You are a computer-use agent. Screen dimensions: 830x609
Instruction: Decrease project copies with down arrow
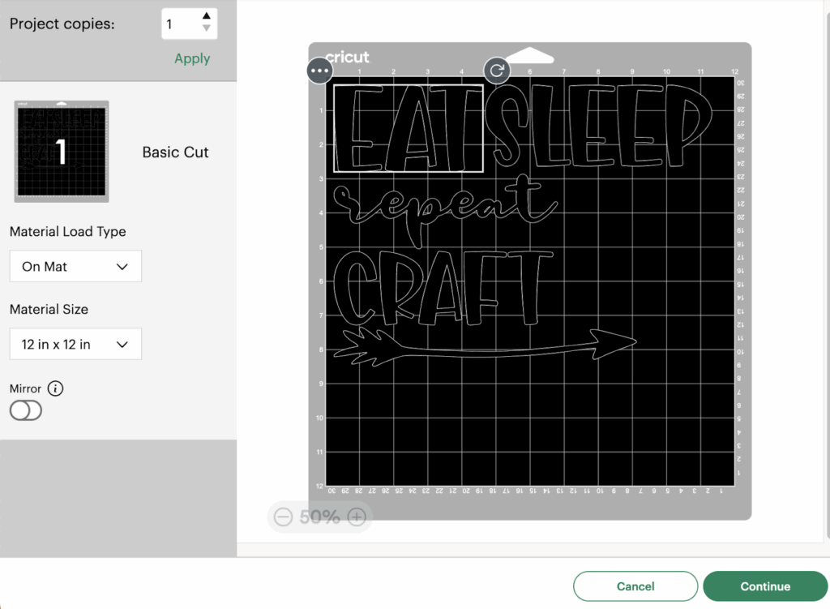(207, 28)
